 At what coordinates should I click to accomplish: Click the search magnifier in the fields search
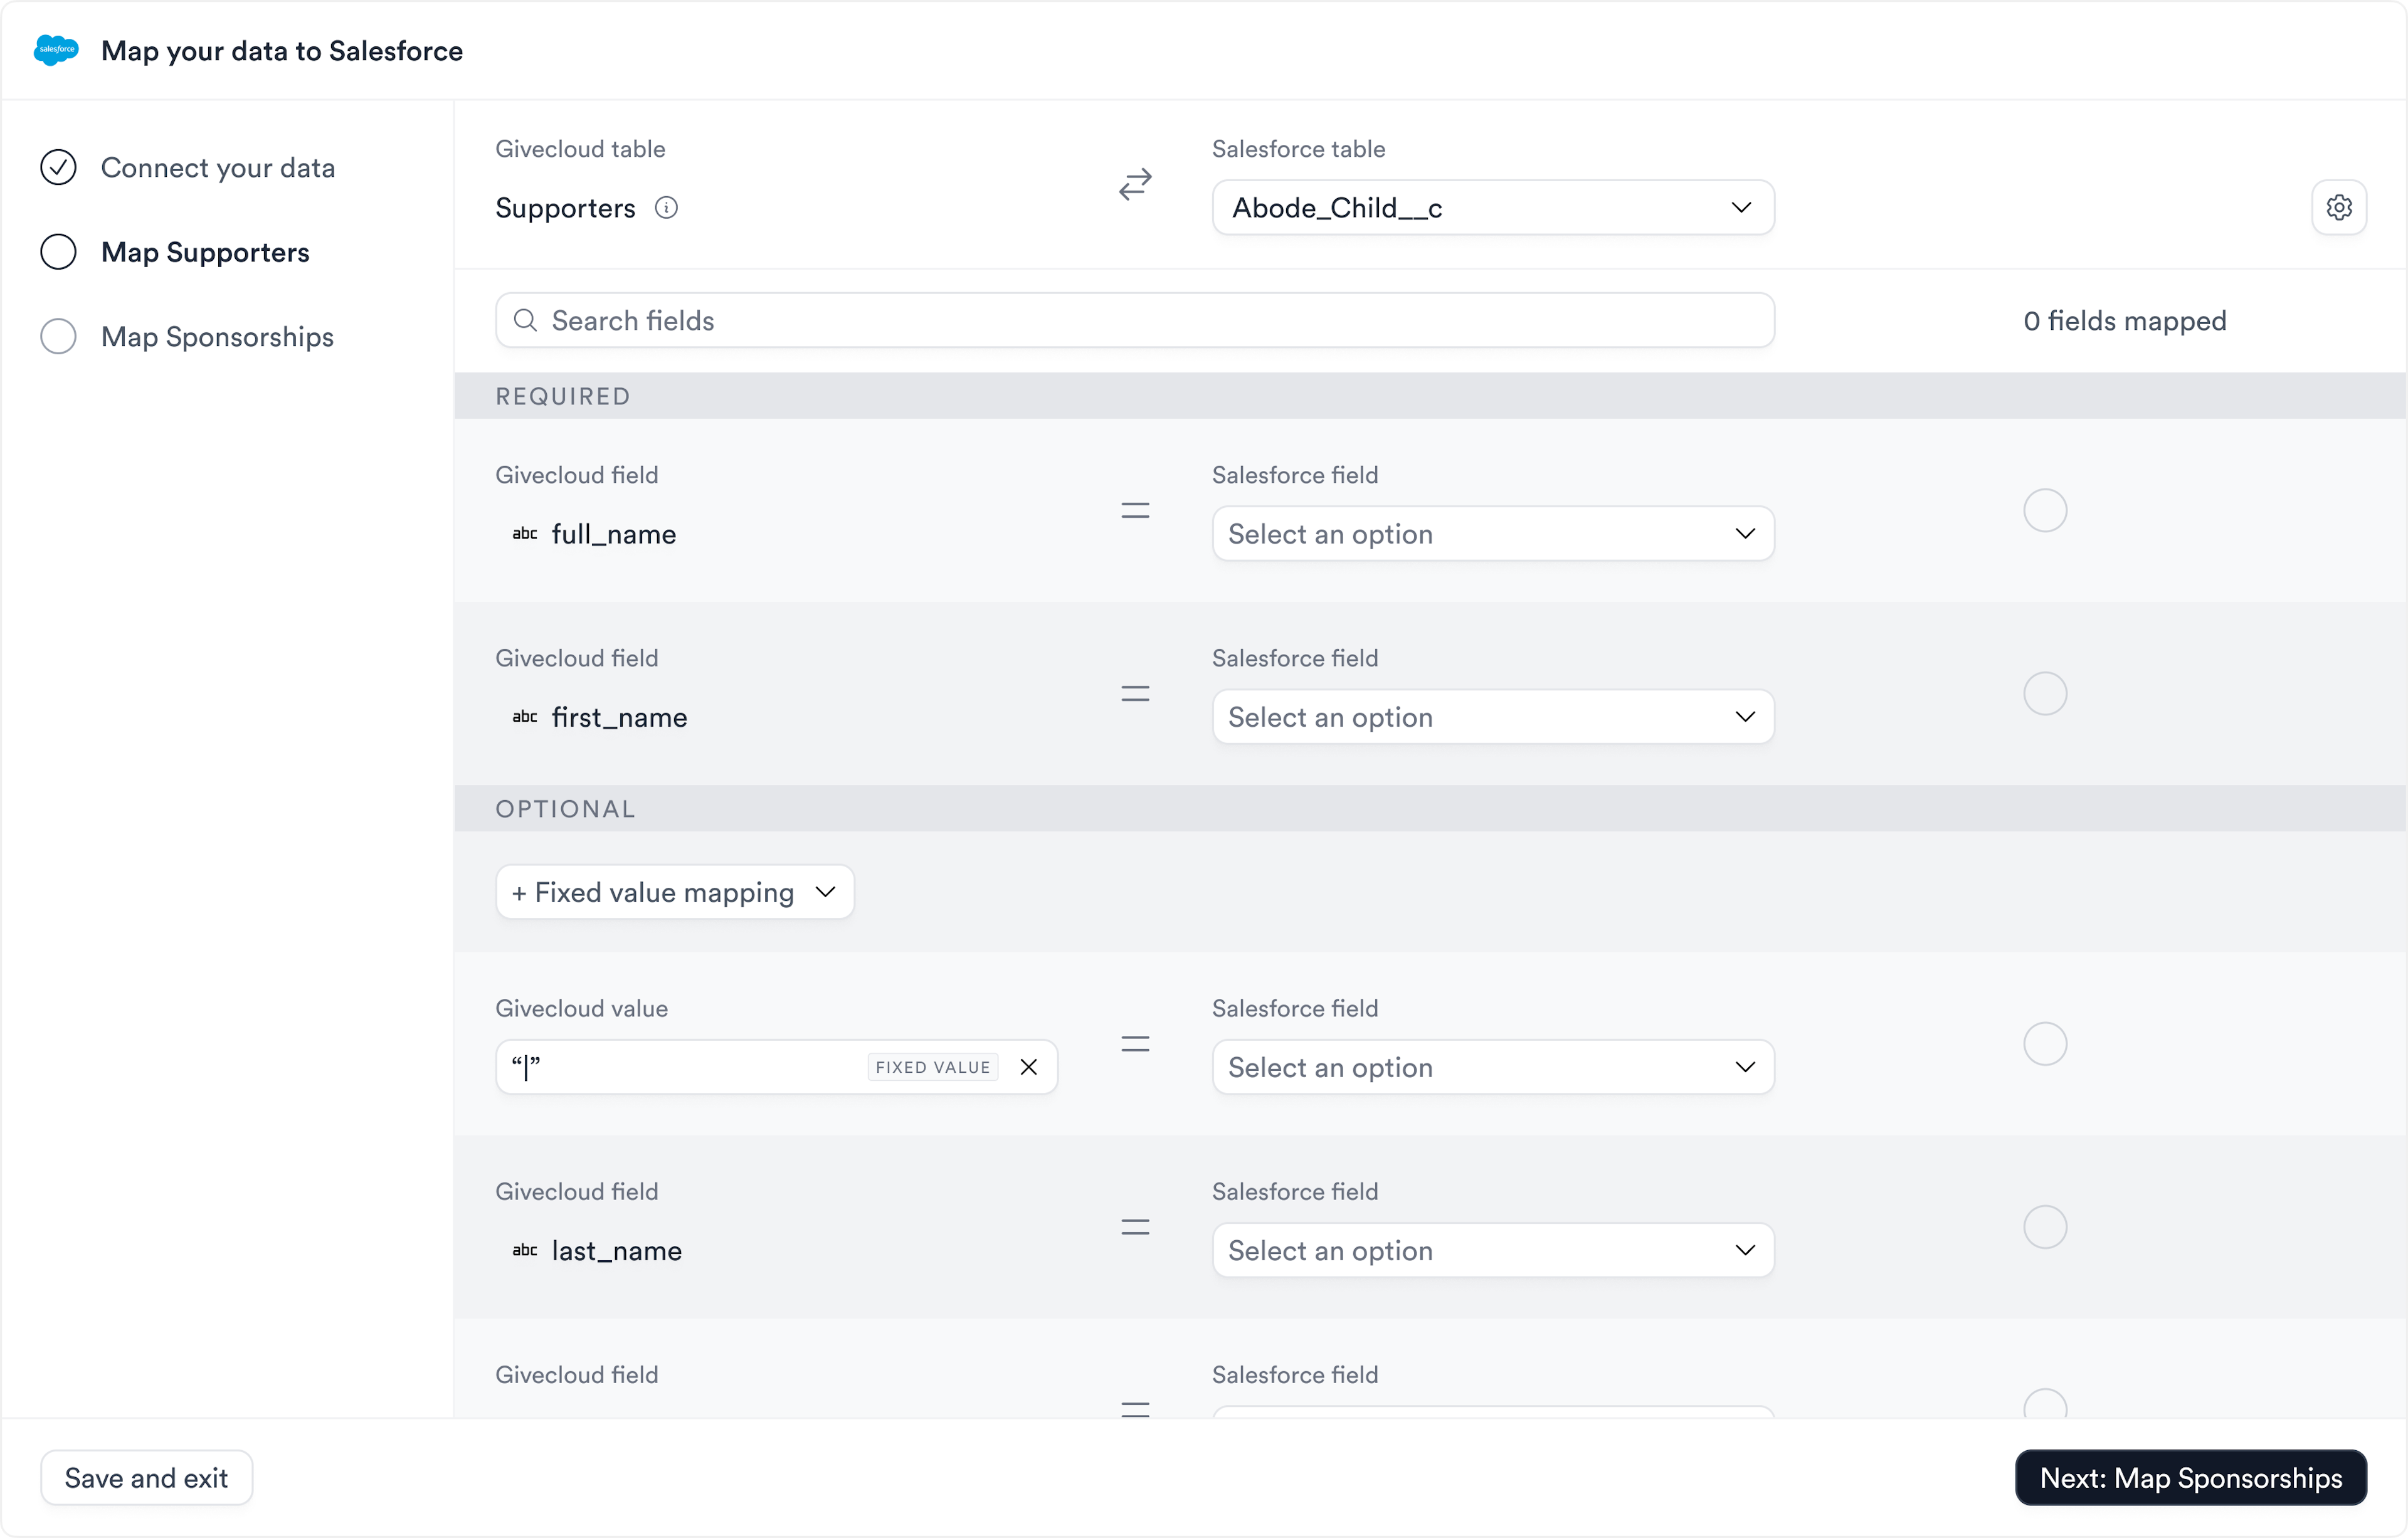tap(526, 320)
